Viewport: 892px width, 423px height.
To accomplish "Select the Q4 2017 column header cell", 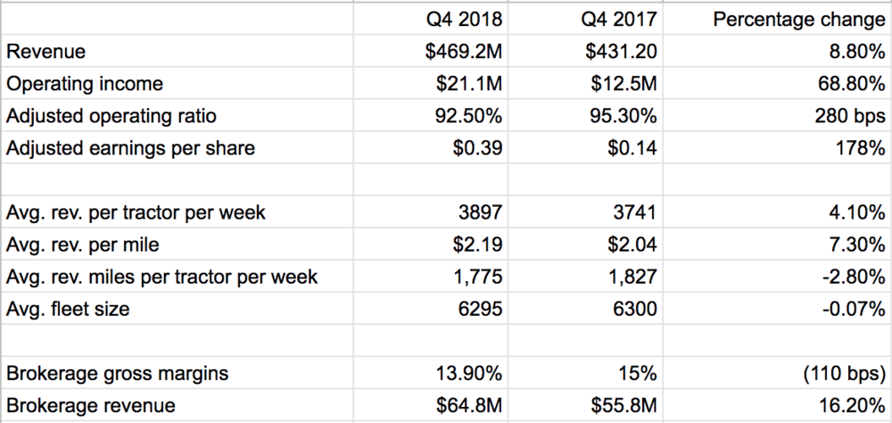I will pos(624,20).
